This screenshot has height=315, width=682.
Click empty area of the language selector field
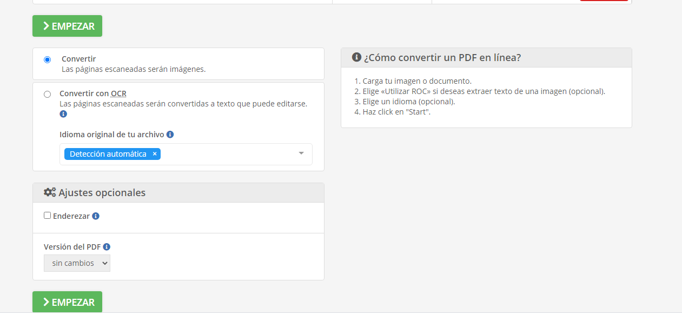tap(227, 154)
